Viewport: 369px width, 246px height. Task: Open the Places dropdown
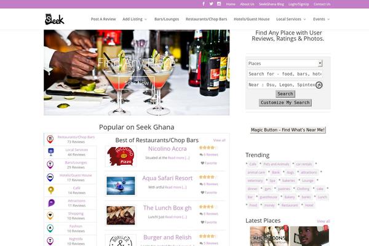point(285,63)
